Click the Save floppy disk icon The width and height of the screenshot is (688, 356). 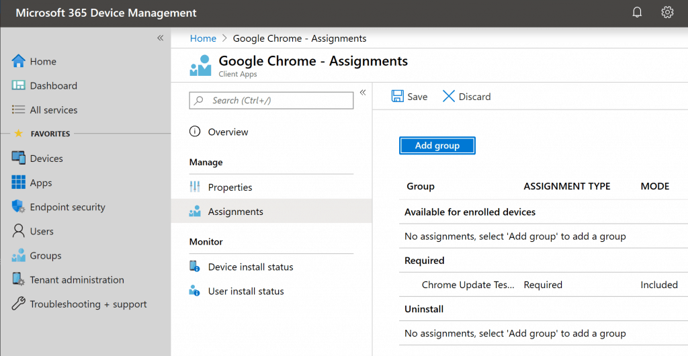[398, 97]
